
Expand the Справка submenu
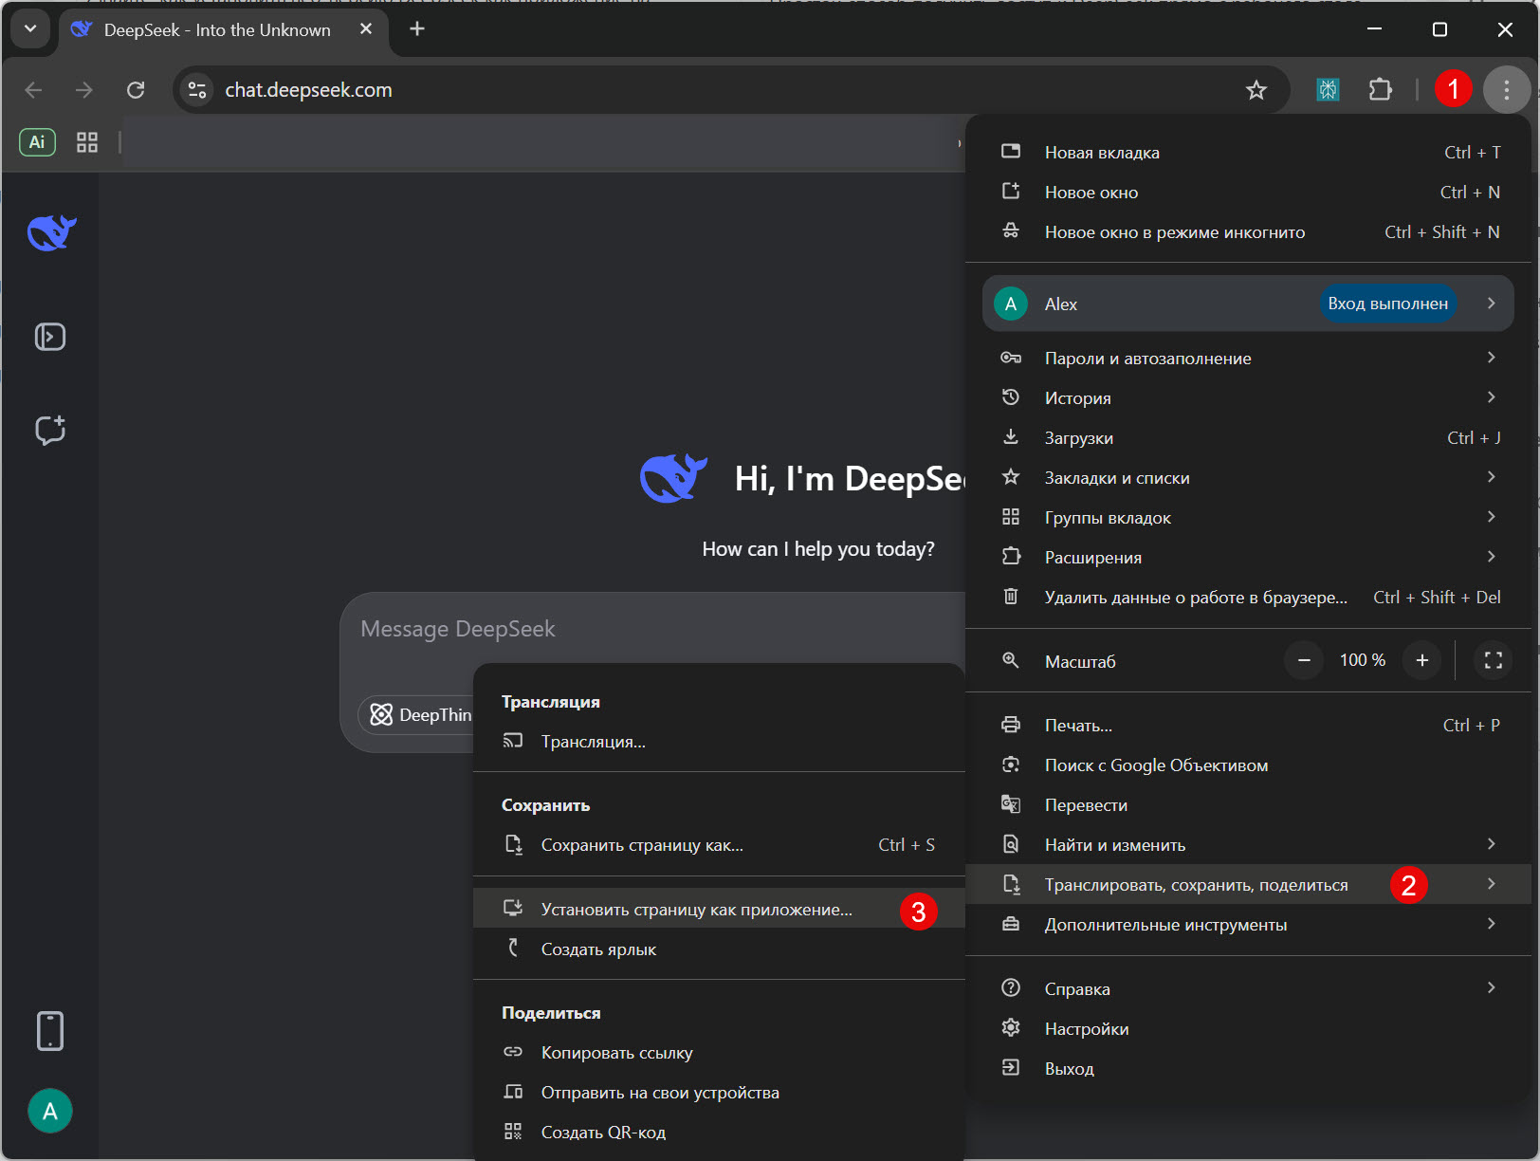click(1248, 989)
